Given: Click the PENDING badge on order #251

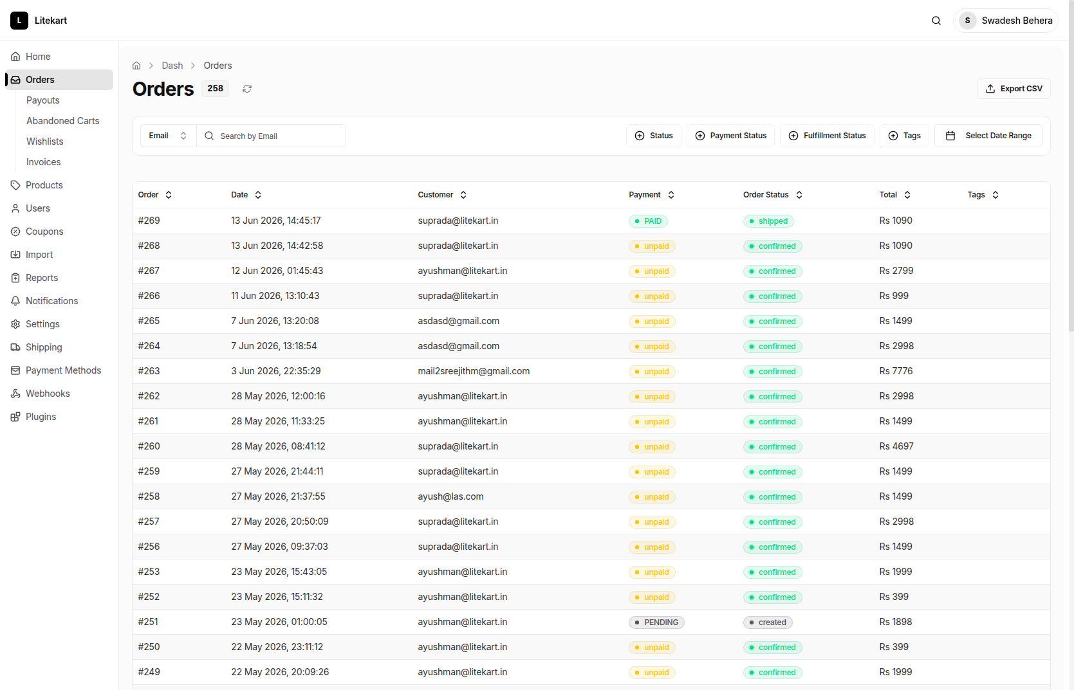Looking at the screenshot, I should pyautogui.click(x=656, y=622).
